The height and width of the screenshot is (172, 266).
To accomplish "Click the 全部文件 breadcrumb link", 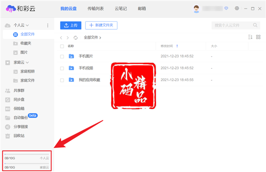I will 91,38.
